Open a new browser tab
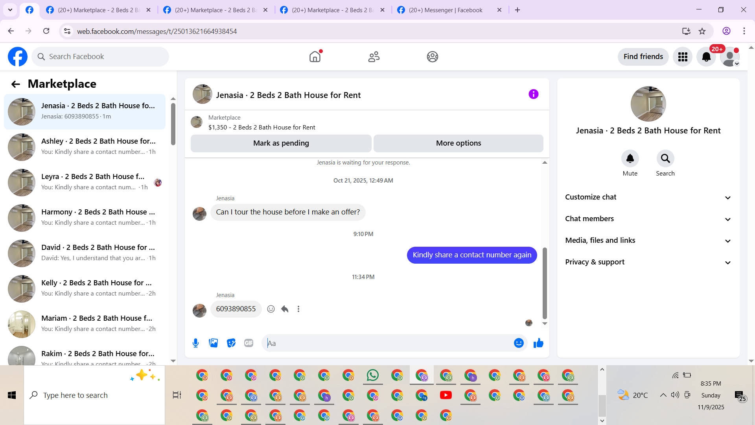The width and height of the screenshot is (755, 425). 517,10
